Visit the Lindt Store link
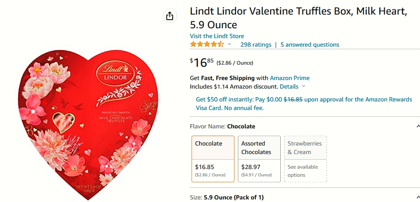The image size is (420, 202). click(217, 36)
